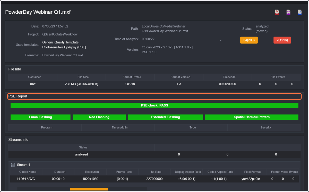The image size is (309, 192).
Task: Click the large PowderDay Webinar Q1.mxf title
Action: 38,12
